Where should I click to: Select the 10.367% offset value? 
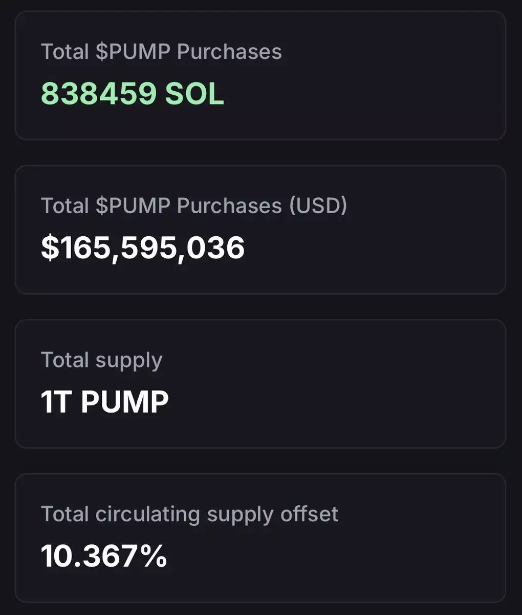(x=104, y=556)
